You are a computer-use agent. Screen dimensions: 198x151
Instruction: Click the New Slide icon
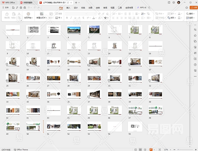coord(41,14)
